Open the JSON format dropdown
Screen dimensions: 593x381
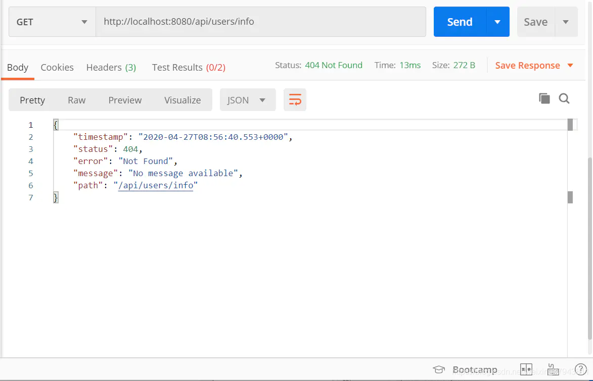point(247,100)
